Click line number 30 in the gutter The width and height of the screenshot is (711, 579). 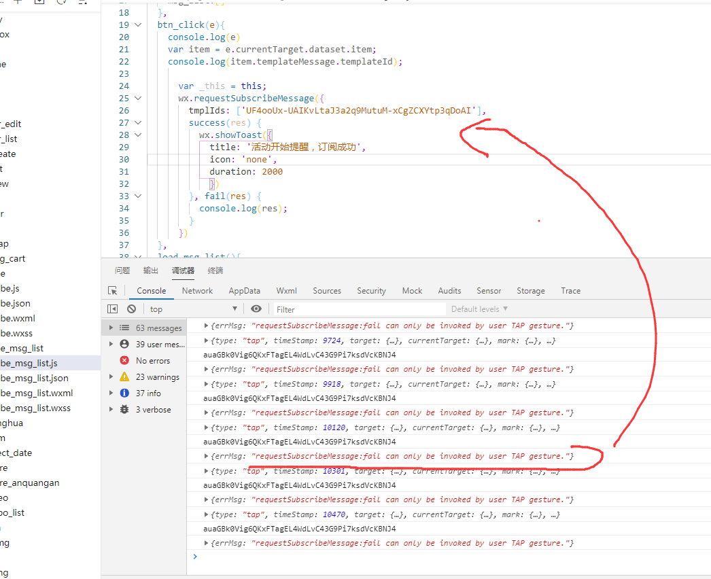[x=124, y=160]
